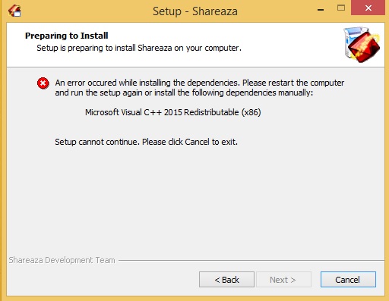Click Cancel to exit setup
The height and width of the screenshot is (301, 389).
(348, 280)
